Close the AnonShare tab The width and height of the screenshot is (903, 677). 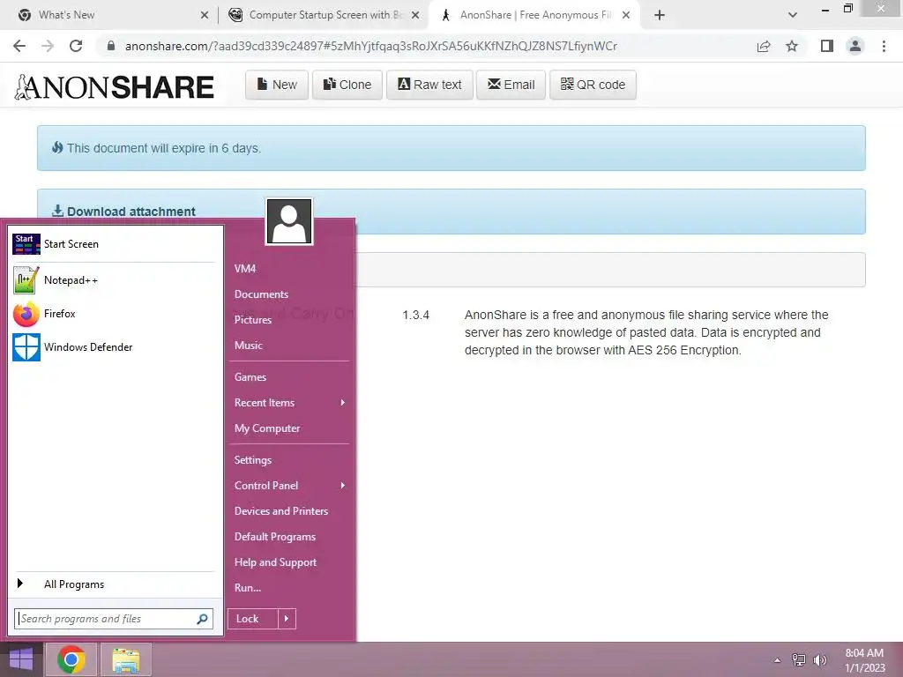click(x=626, y=16)
